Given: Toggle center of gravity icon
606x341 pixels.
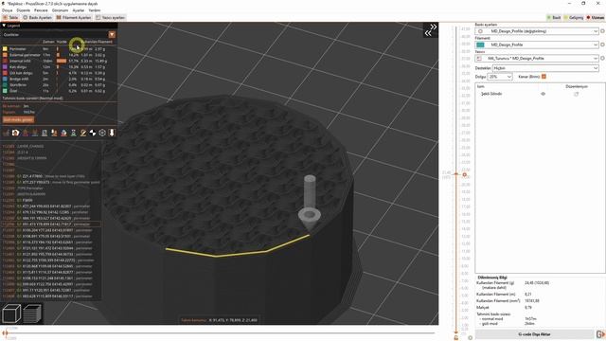Looking at the screenshot, I should [x=93, y=133].
